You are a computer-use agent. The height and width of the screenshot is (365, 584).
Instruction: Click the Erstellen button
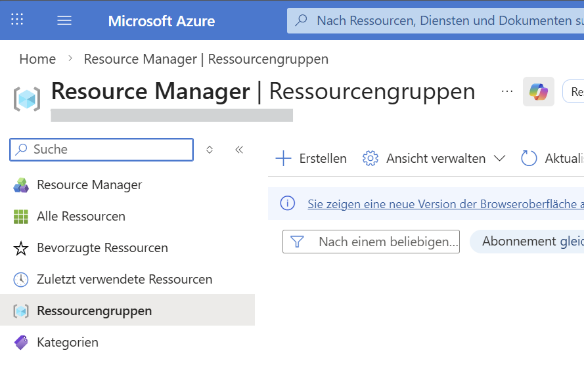click(x=311, y=158)
